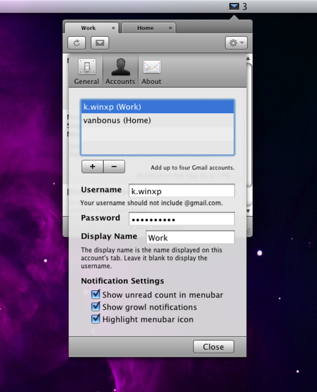
Task: Open the gear settings dropdown
Action: [236, 43]
